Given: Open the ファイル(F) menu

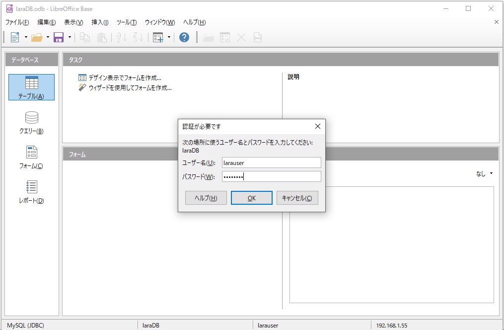Looking at the screenshot, I should coord(17,22).
